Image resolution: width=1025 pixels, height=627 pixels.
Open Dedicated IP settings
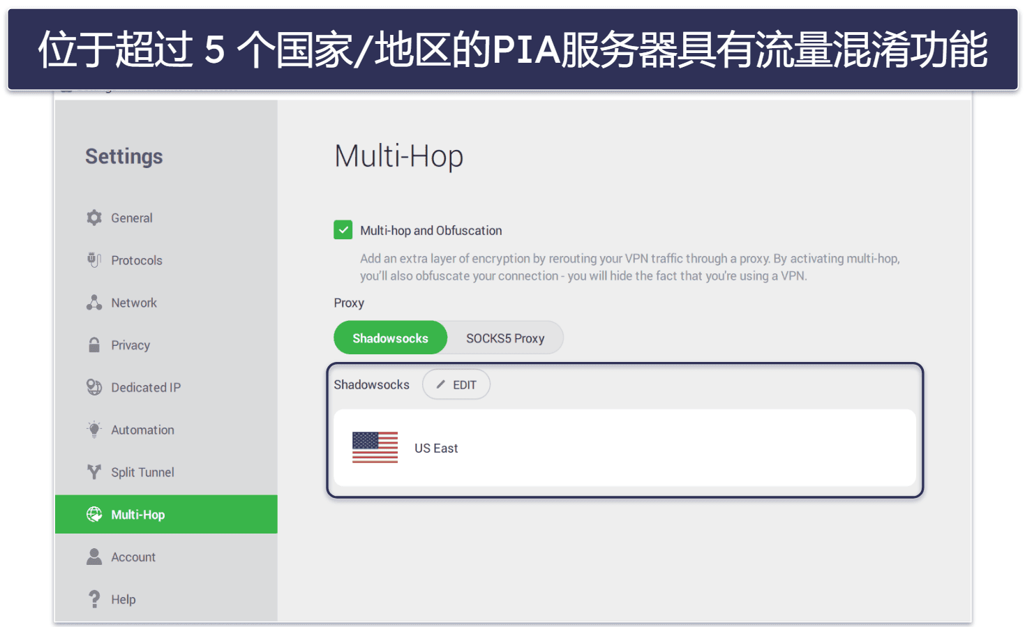click(166, 387)
